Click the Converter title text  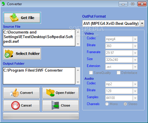click(x=14, y=4)
